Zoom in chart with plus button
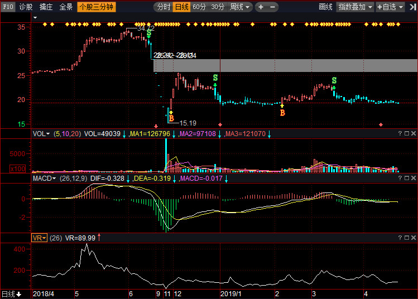This screenshot has height=299, width=418. tap(261, 7)
